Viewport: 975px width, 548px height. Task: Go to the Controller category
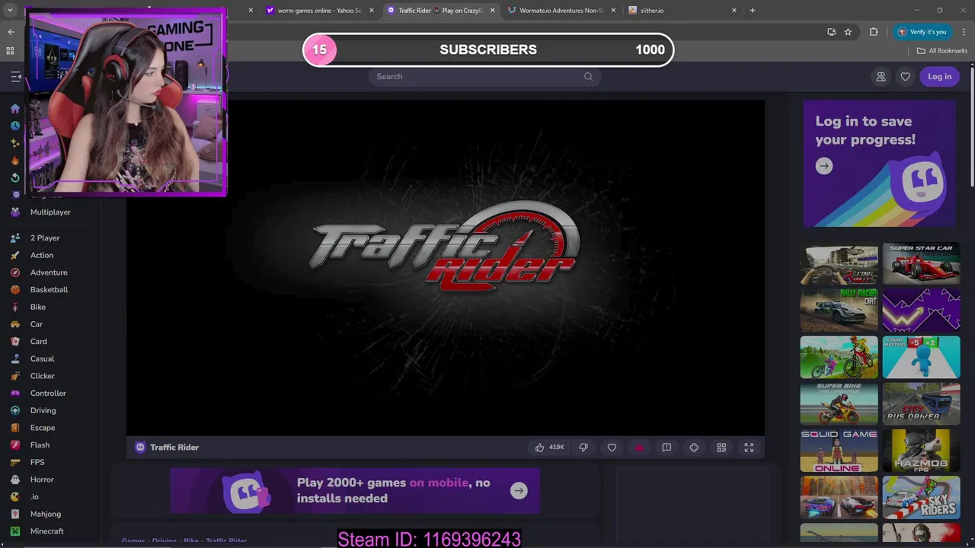click(48, 393)
